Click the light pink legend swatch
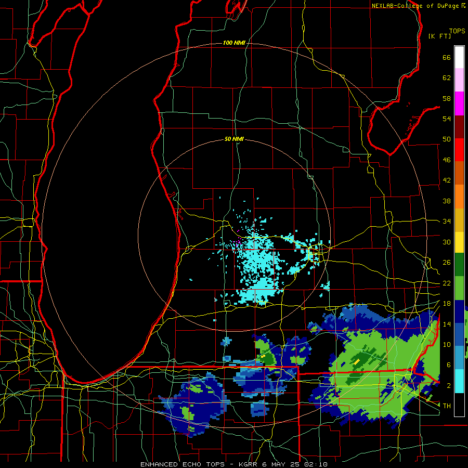Image resolution: width=468 pixels, height=468 pixels. [x=459, y=80]
